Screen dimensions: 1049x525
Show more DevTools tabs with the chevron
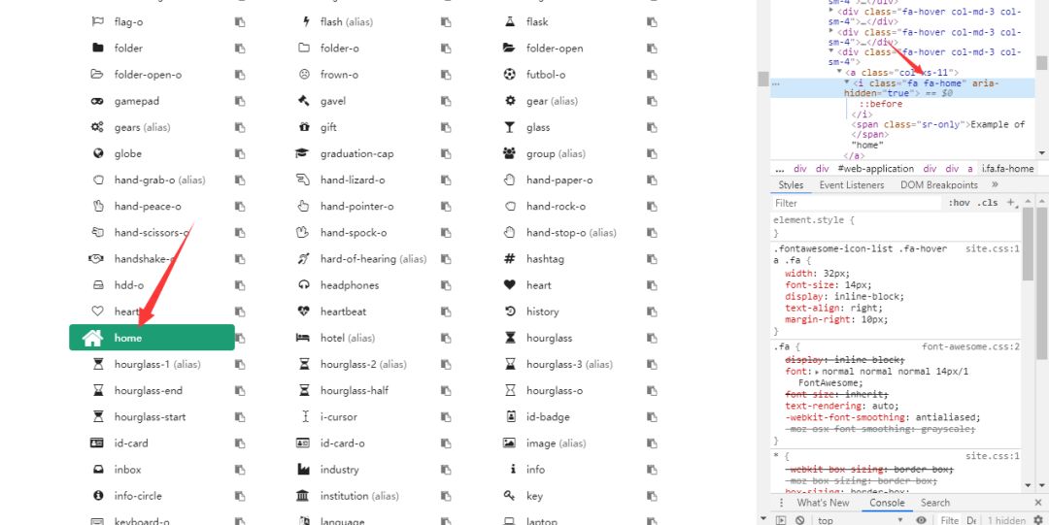pyautogui.click(x=995, y=185)
